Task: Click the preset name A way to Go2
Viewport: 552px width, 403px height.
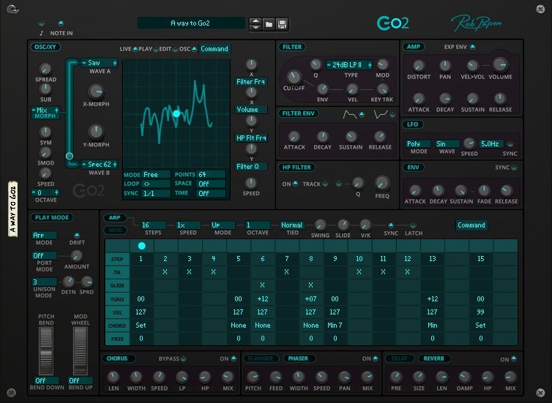Action: point(190,23)
